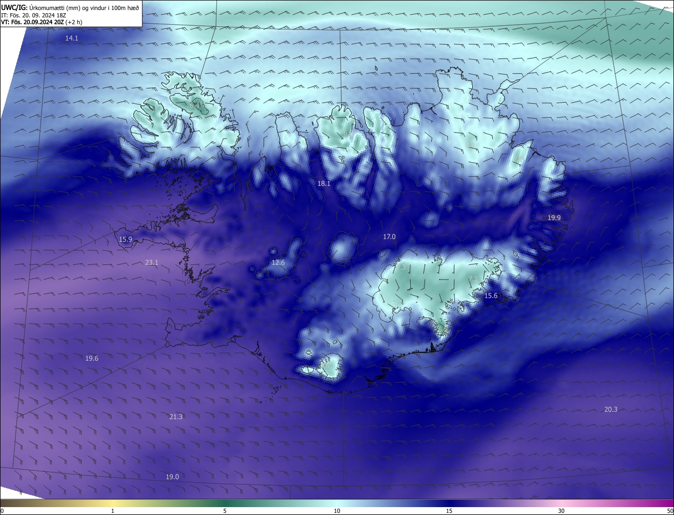Click the 19.6 value label
Image resolution: width=674 pixels, height=515 pixels.
pyautogui.click(x=92, y=358)
